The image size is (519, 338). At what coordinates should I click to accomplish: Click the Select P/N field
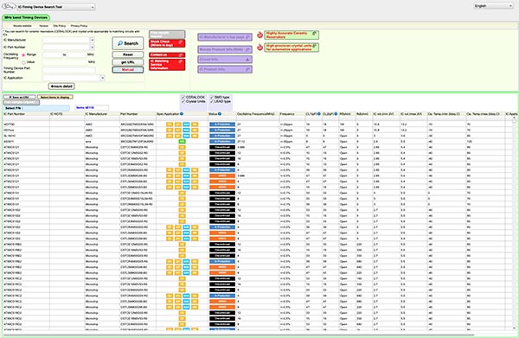click(x=36, y=108)
